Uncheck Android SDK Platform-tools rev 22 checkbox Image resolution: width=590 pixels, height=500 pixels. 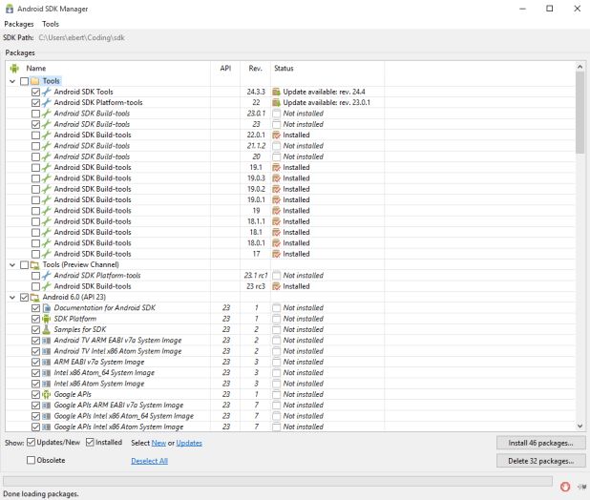pyautogui.click(x=35, y=103)
